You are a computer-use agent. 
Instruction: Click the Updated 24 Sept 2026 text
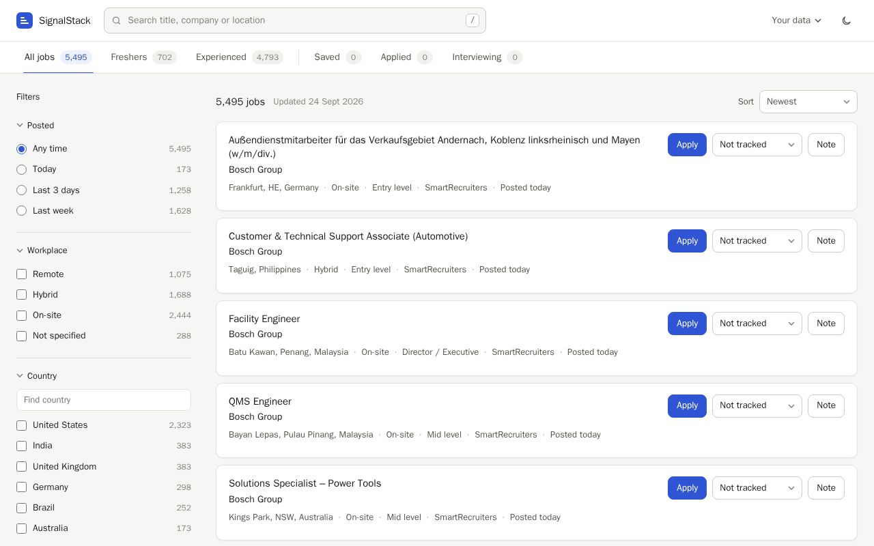[318, 102]
